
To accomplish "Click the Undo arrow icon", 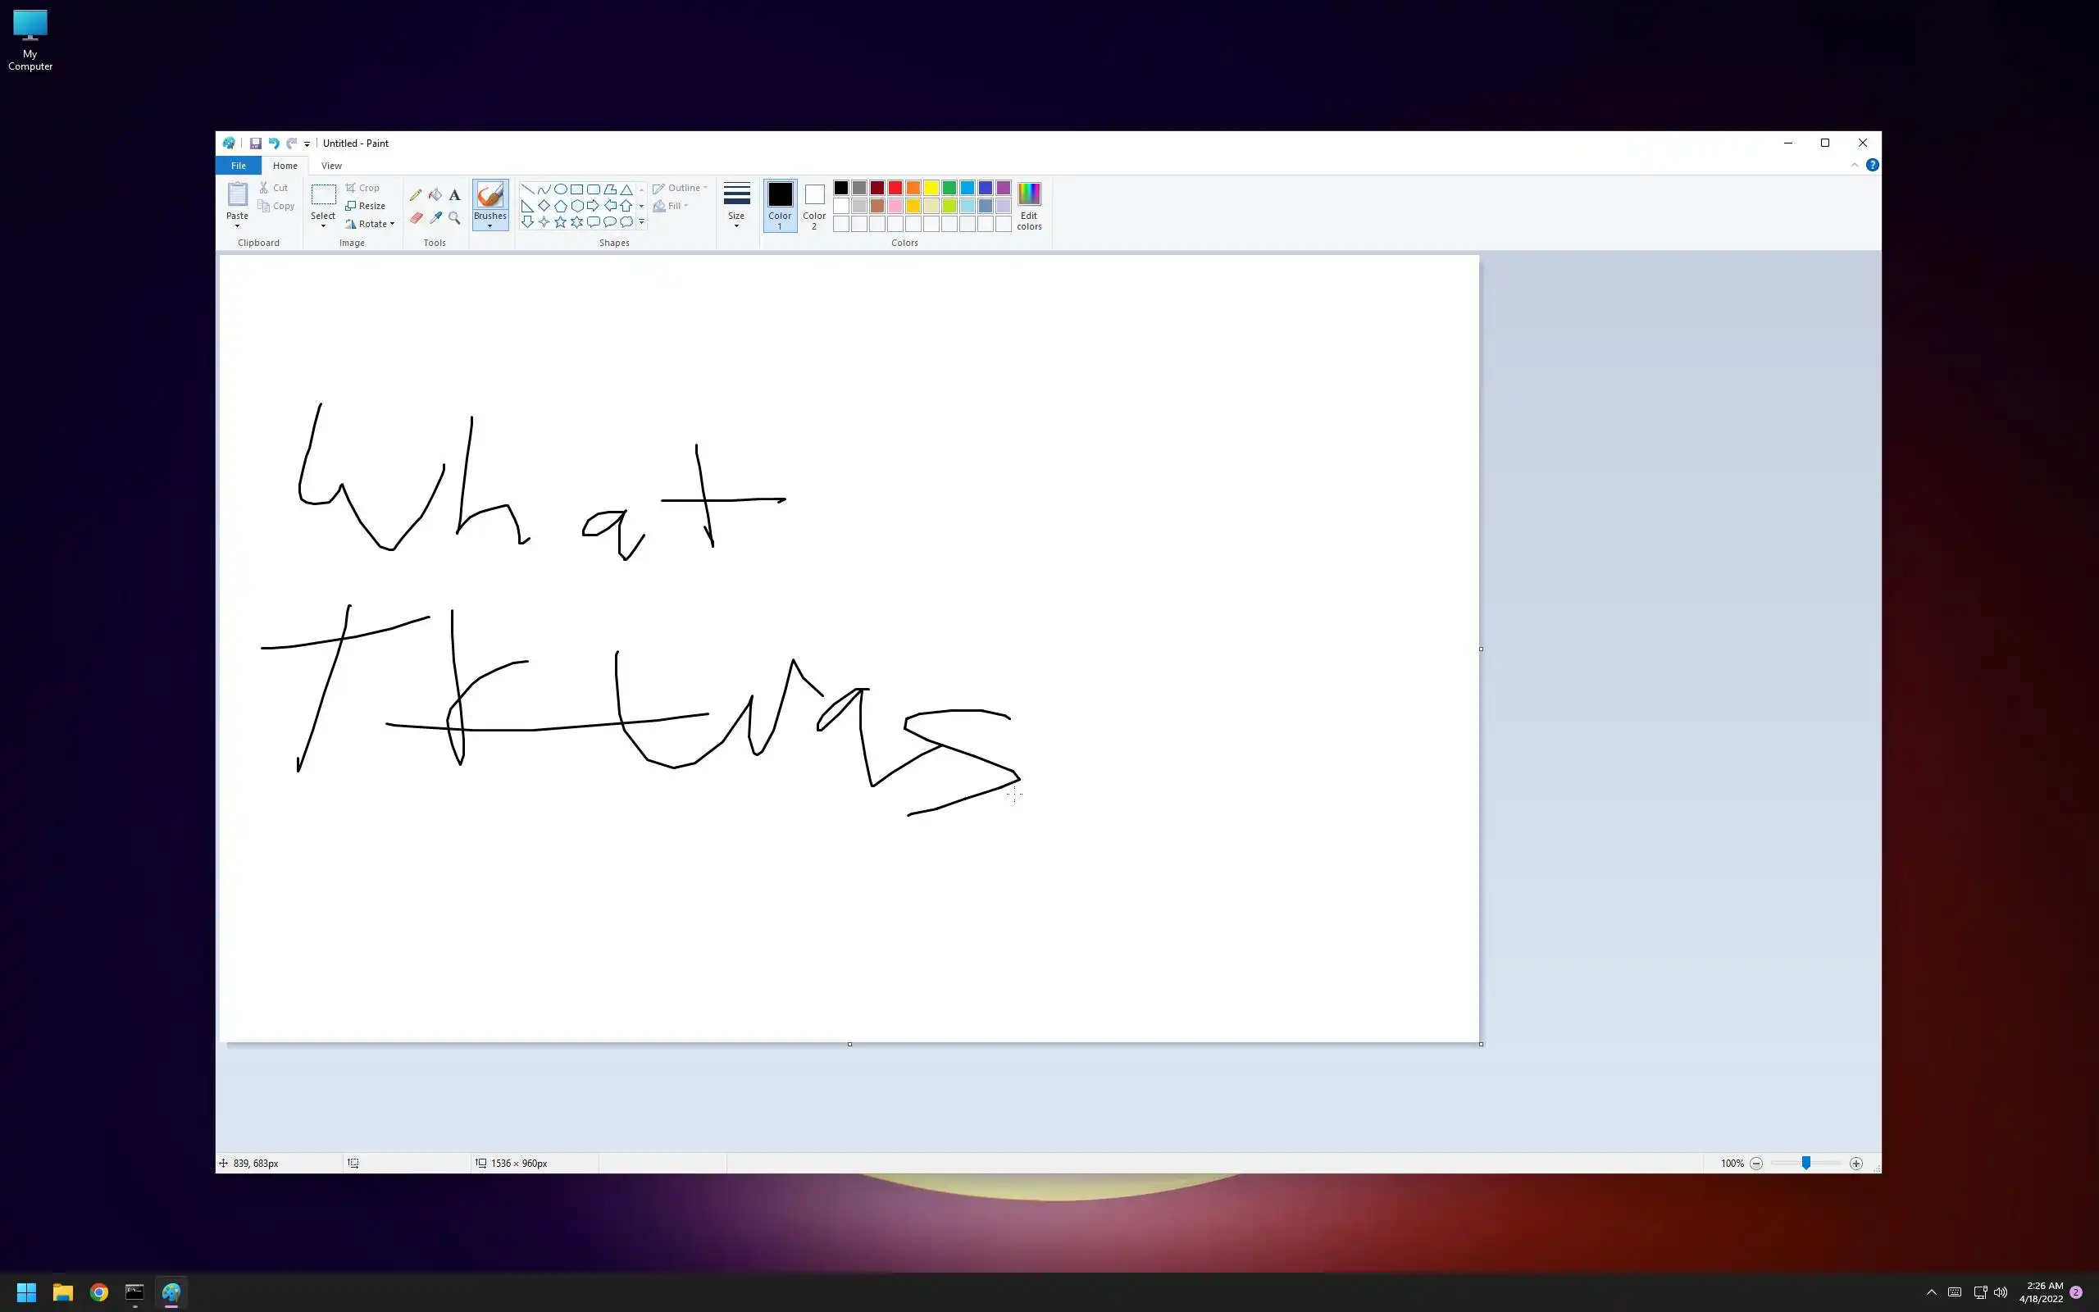I will point(273,143).
